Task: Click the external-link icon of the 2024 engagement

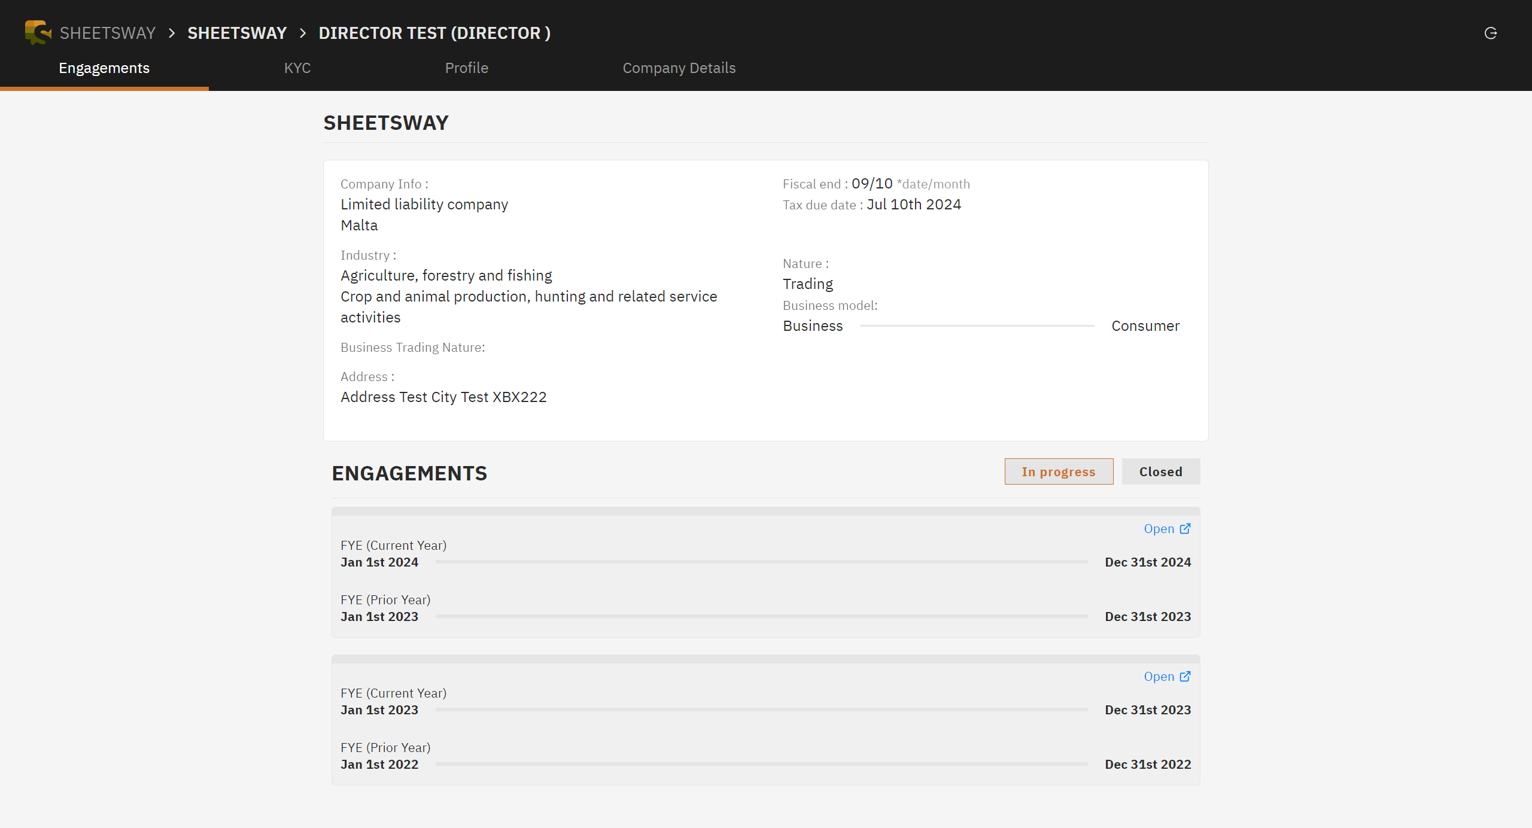Action: [x=1185, y=529]
